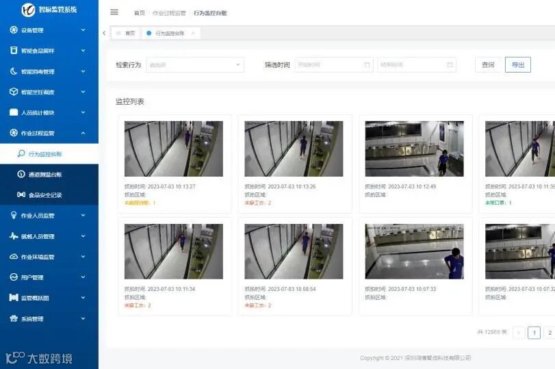
Task: Click the left arrow beside the tab strip
Action: click(104, 33)
